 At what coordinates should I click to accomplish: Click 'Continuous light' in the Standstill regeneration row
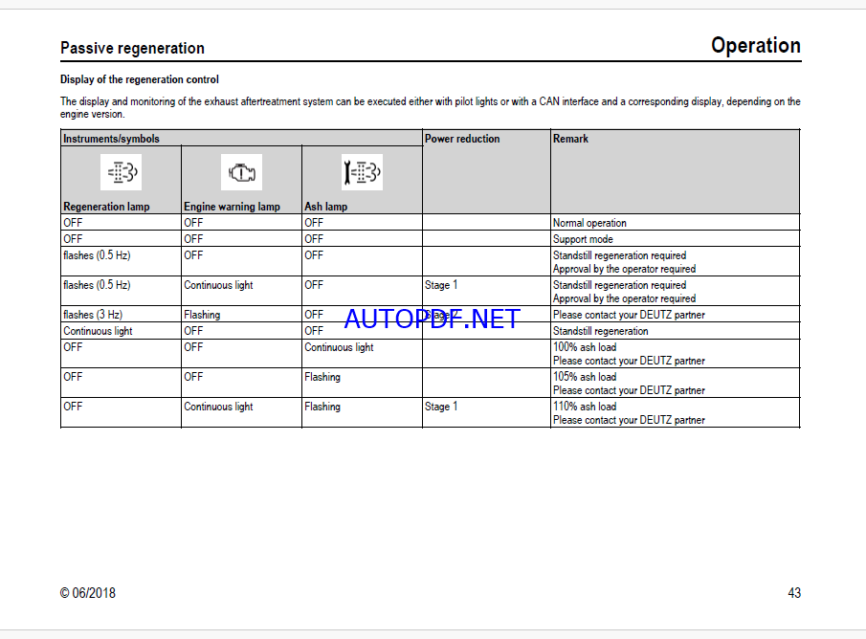point(98,331)
